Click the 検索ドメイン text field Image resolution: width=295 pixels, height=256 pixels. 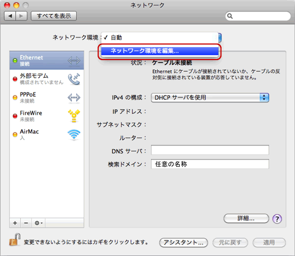[x=210, y=164]
